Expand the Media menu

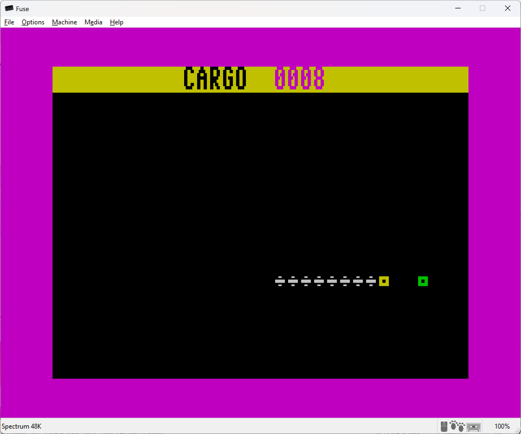(x=93, y=22)
